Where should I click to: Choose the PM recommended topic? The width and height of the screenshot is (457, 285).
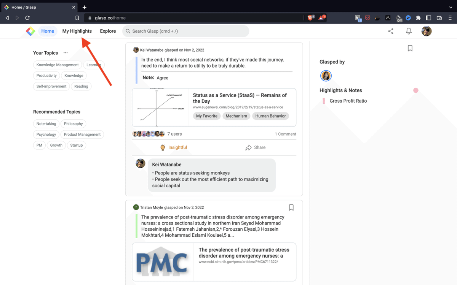(x=39, y=145)
